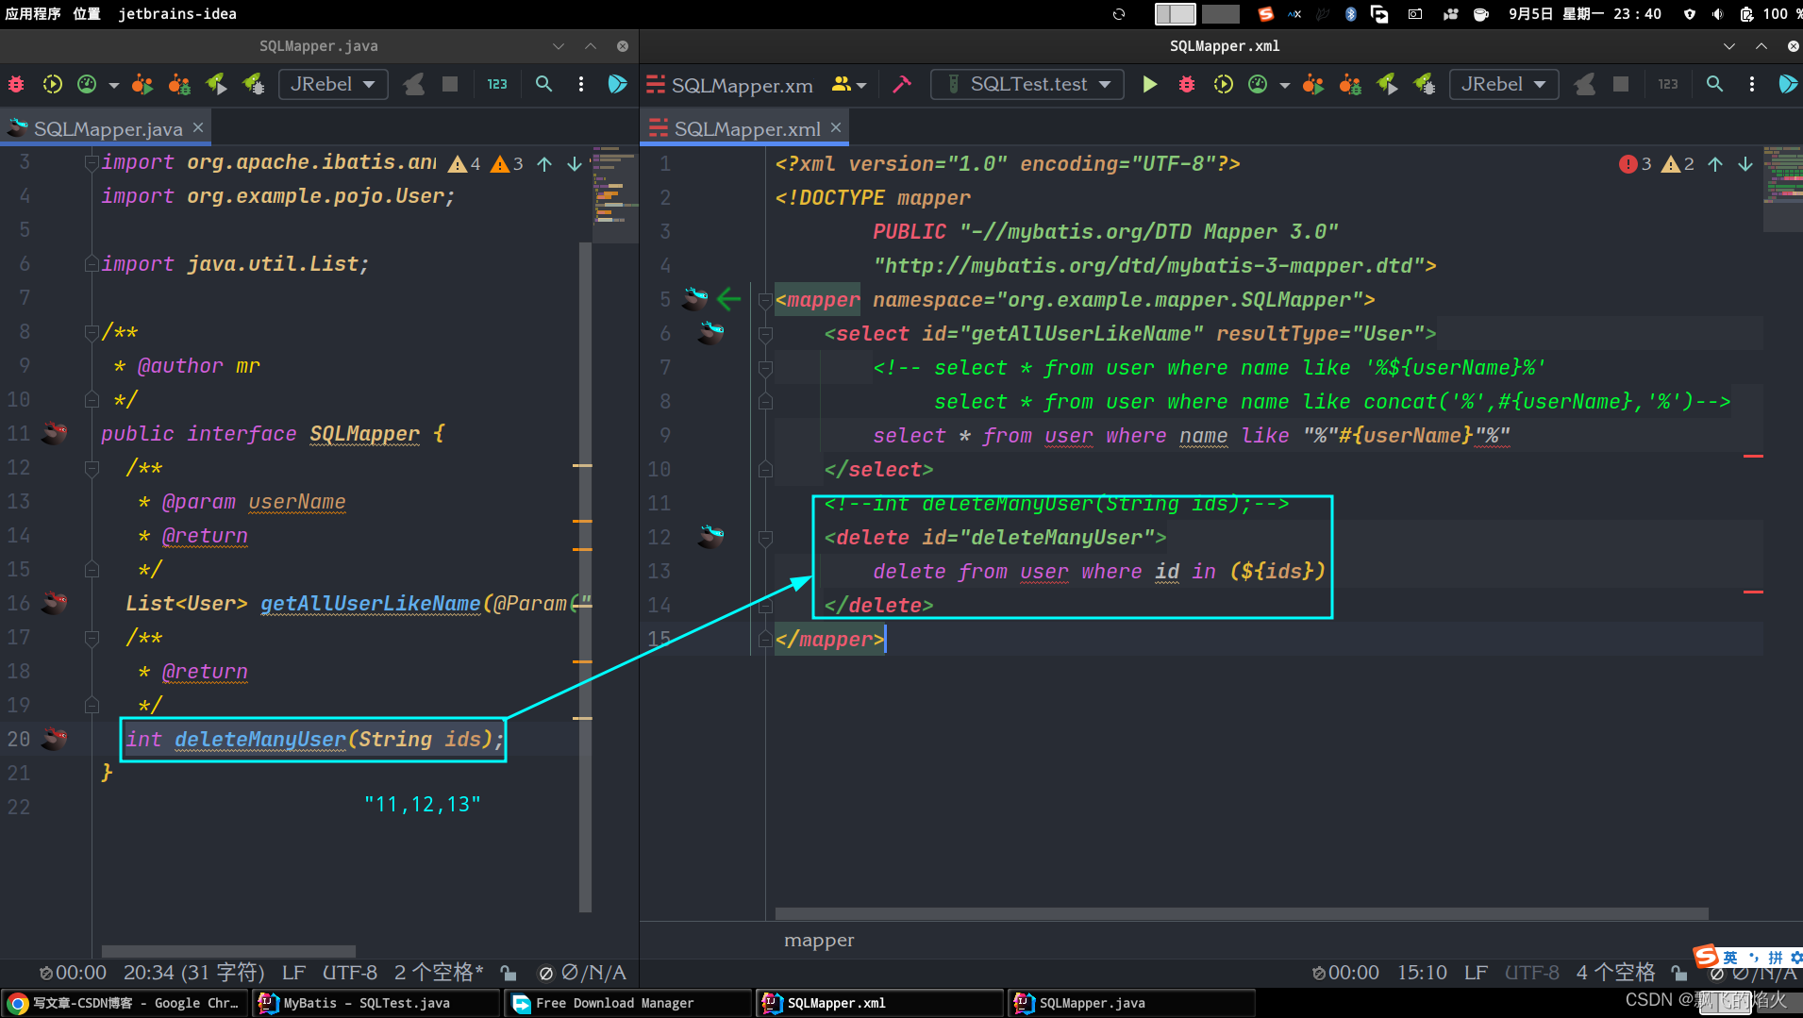Collapse the select getAllUserLikeName tag fold

(x=765, y=334)
